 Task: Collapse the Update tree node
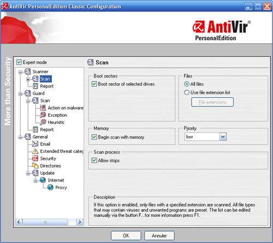point(28,174)
